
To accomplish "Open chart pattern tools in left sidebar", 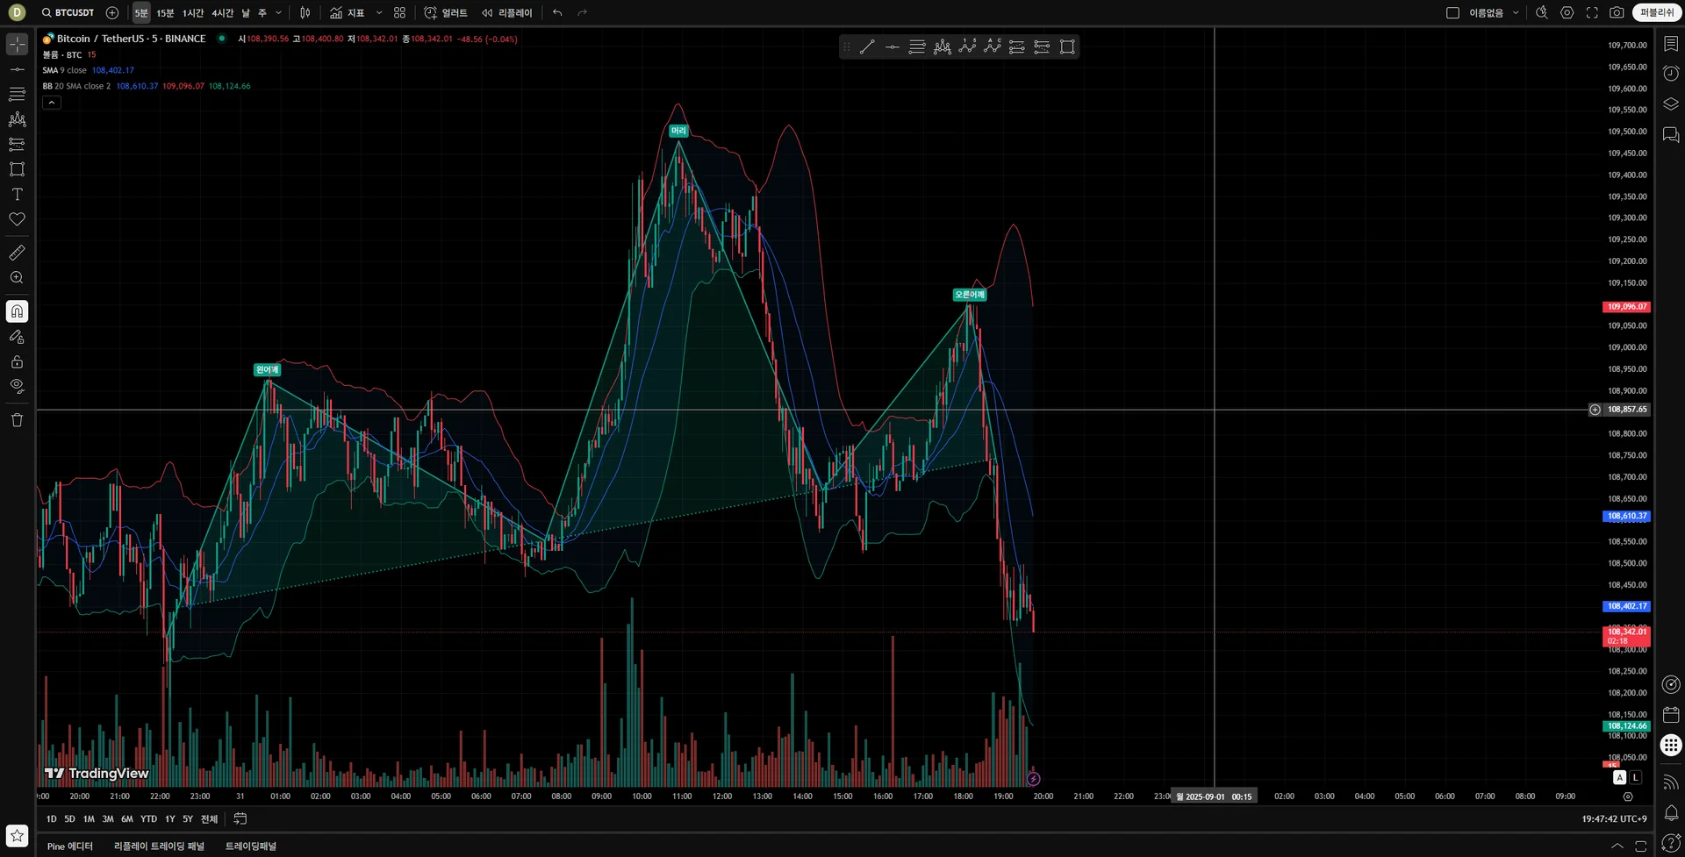I will point(17,119).
